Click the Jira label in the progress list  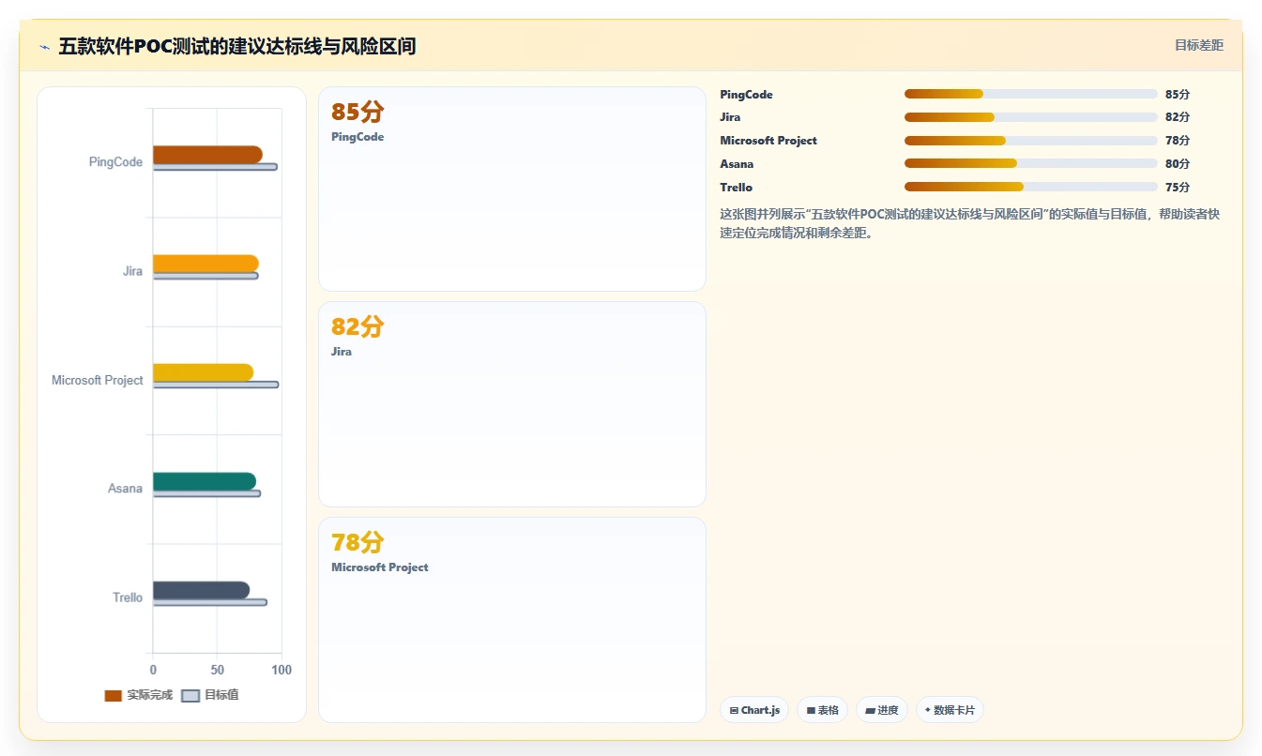tap(730, 117)
